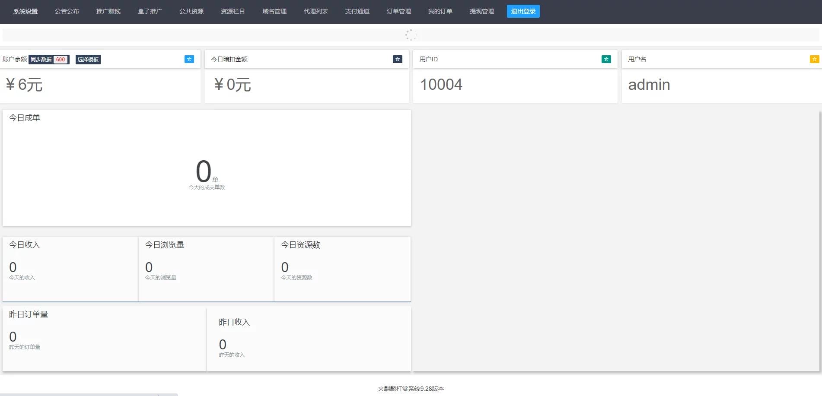Click the 600 badge next to 同步数据

coord(61,60)
